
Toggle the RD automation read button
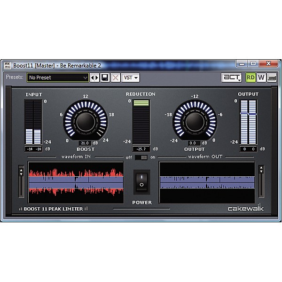pyautogui.click(x=251, y=78)
